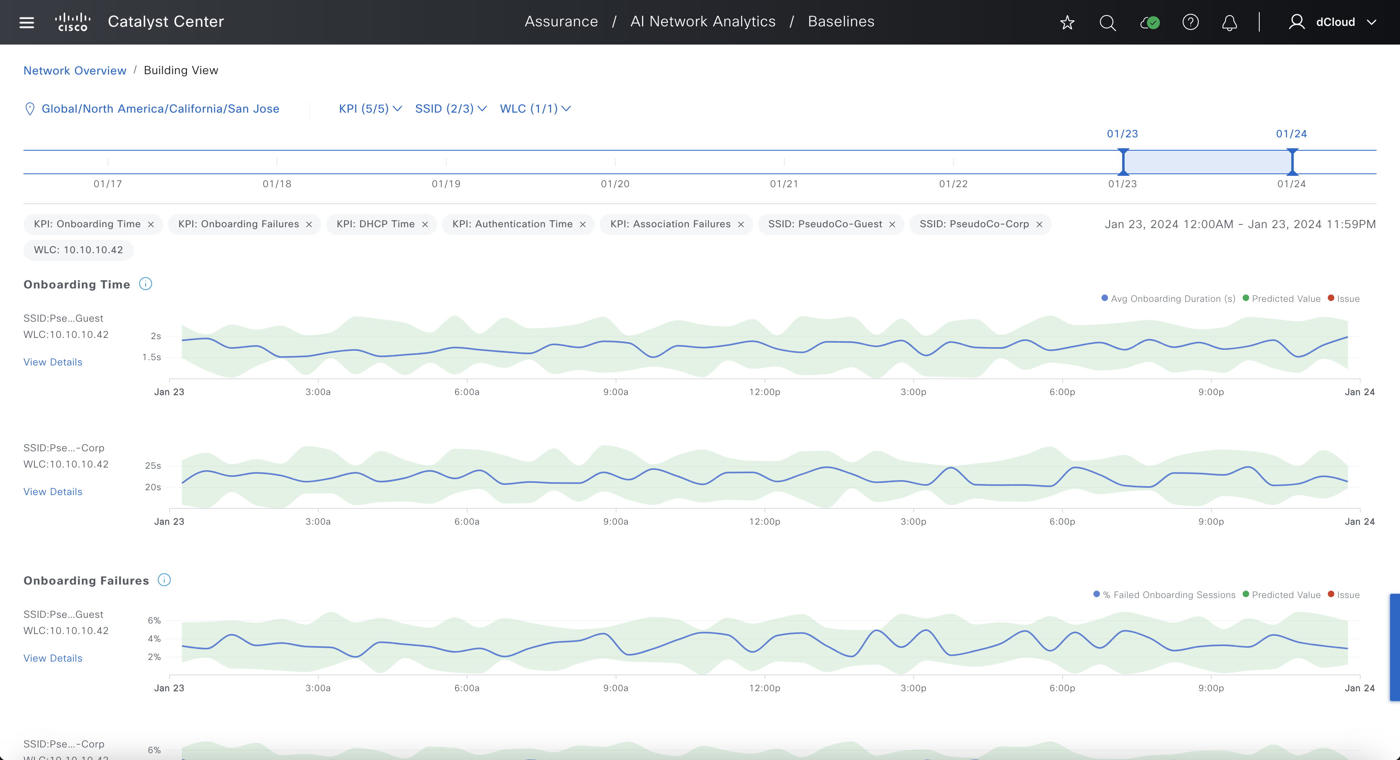Open the help question mark icon
The width and height of the screenshot is (1400, 760).
[1190, 22]
